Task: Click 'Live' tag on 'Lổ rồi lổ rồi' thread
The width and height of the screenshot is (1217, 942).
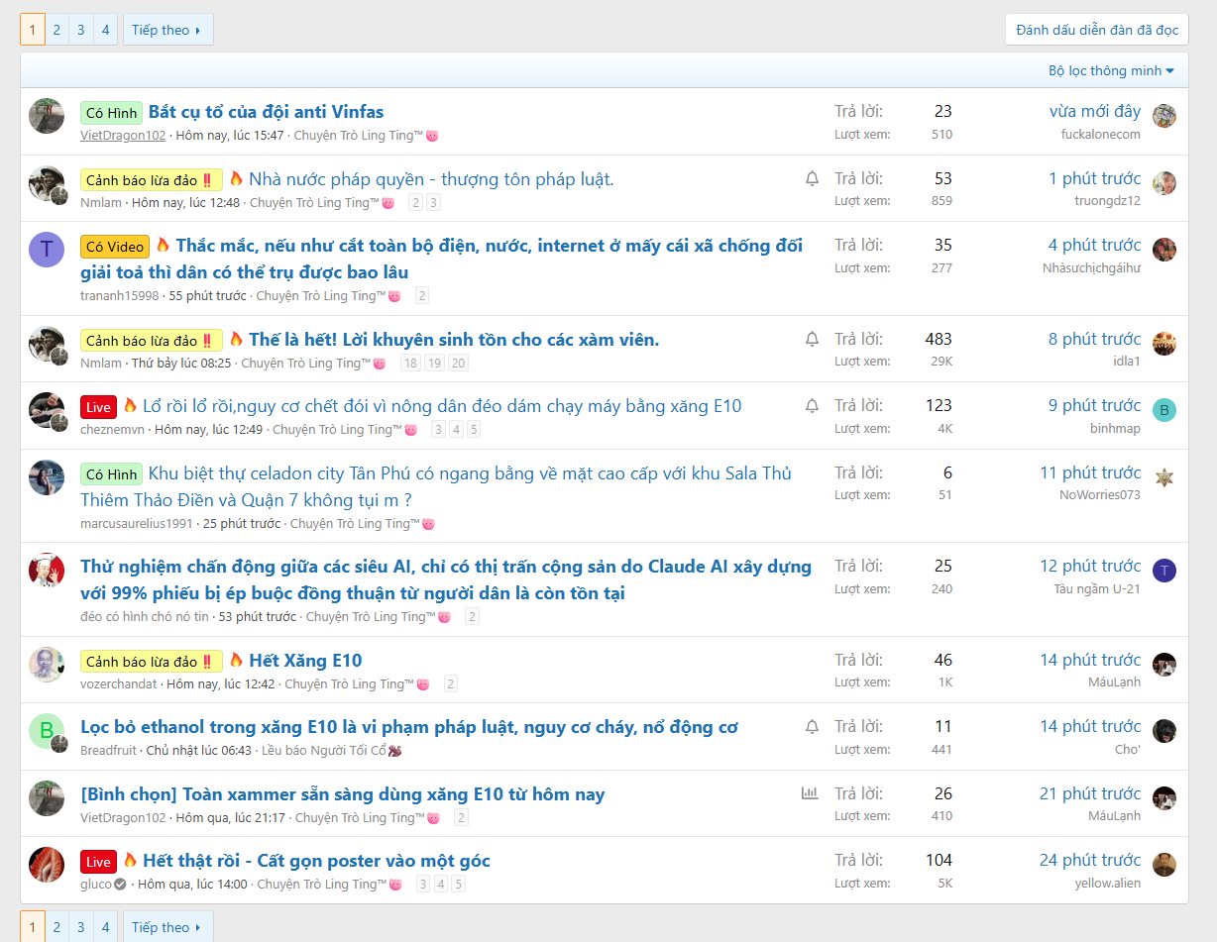Action: (99, 407)
